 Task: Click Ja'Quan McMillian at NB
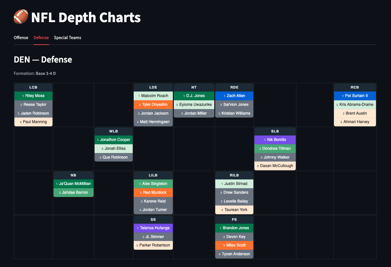pyautogui.click(x=73, y=184)
